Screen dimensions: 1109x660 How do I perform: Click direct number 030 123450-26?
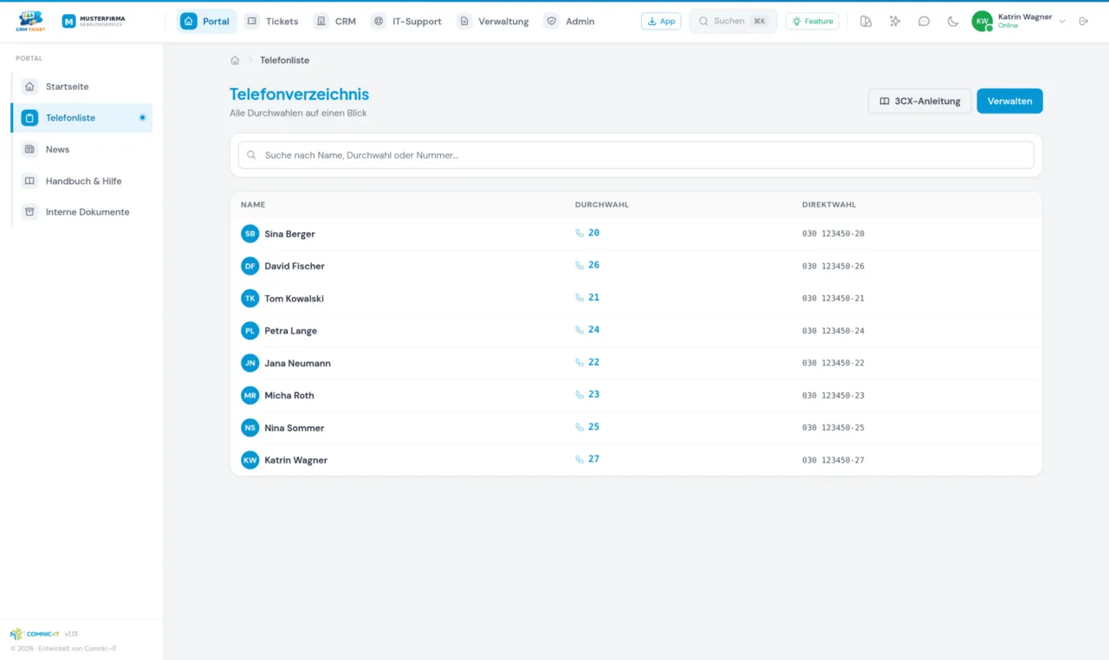coord(833,266)
